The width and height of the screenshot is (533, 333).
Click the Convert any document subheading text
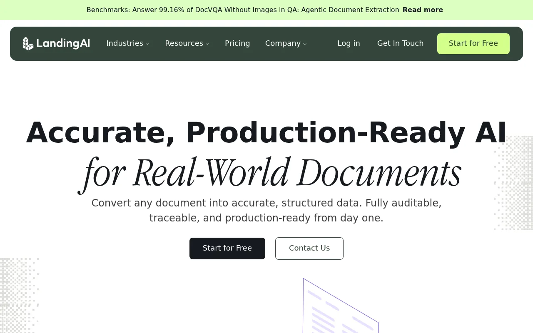click(x=266, y=210)
